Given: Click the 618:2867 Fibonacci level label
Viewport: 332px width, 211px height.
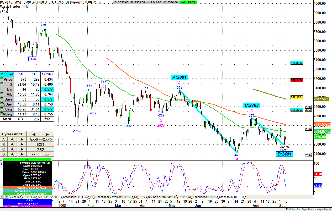Looking at the screenshot, I should pyautogui.click(x=297, y=110).
